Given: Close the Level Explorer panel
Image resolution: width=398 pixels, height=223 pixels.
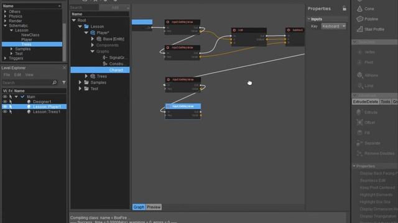Looking at the screenshot, I should pyautogui.click(x=64, y=68).
